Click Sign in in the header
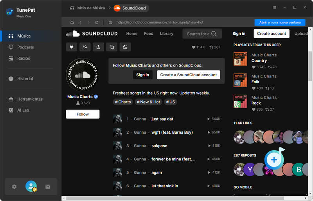Screen dimensions: 313x201 pyautogui.click(x=239, y=34)
